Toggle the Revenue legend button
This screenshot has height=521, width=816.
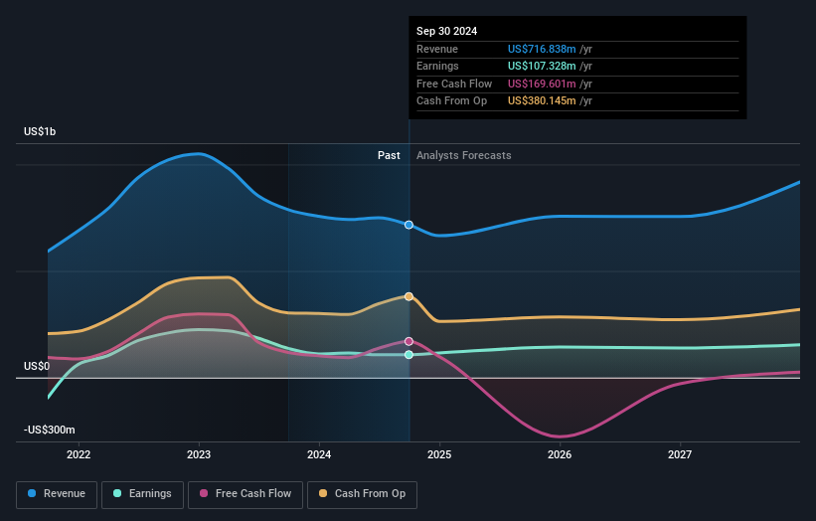point(57,494)
